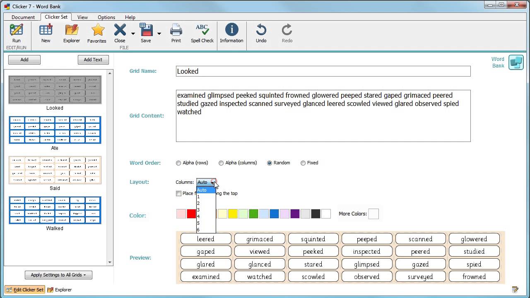This screenshot has height=298, width=530.
Task: Pick the black color swatch
Action: pos(316,214)
